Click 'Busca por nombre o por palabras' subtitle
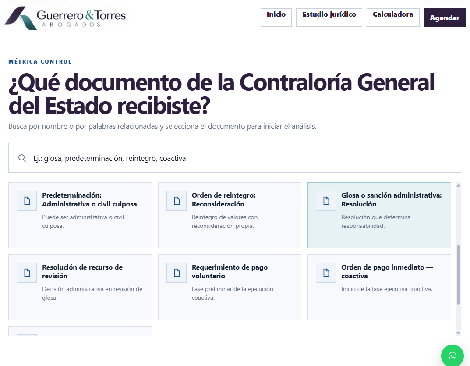The height and width of the screenshot is (366, 470). 163,127
